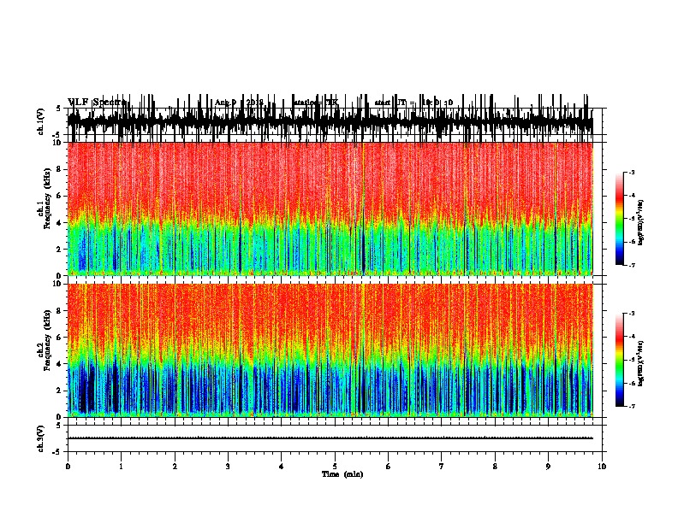Viewport: 678px width, 523px height.
Task: Click time axis tick label '2'
Action: [x=175, y=467]
